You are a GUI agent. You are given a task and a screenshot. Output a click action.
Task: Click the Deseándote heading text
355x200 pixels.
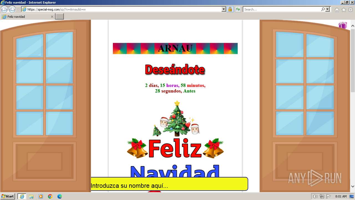point(175,69)
